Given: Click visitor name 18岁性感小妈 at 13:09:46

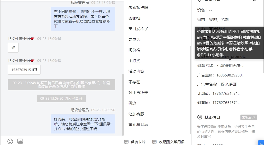Looking at the screenshot, I should click(x=21, y=39).
